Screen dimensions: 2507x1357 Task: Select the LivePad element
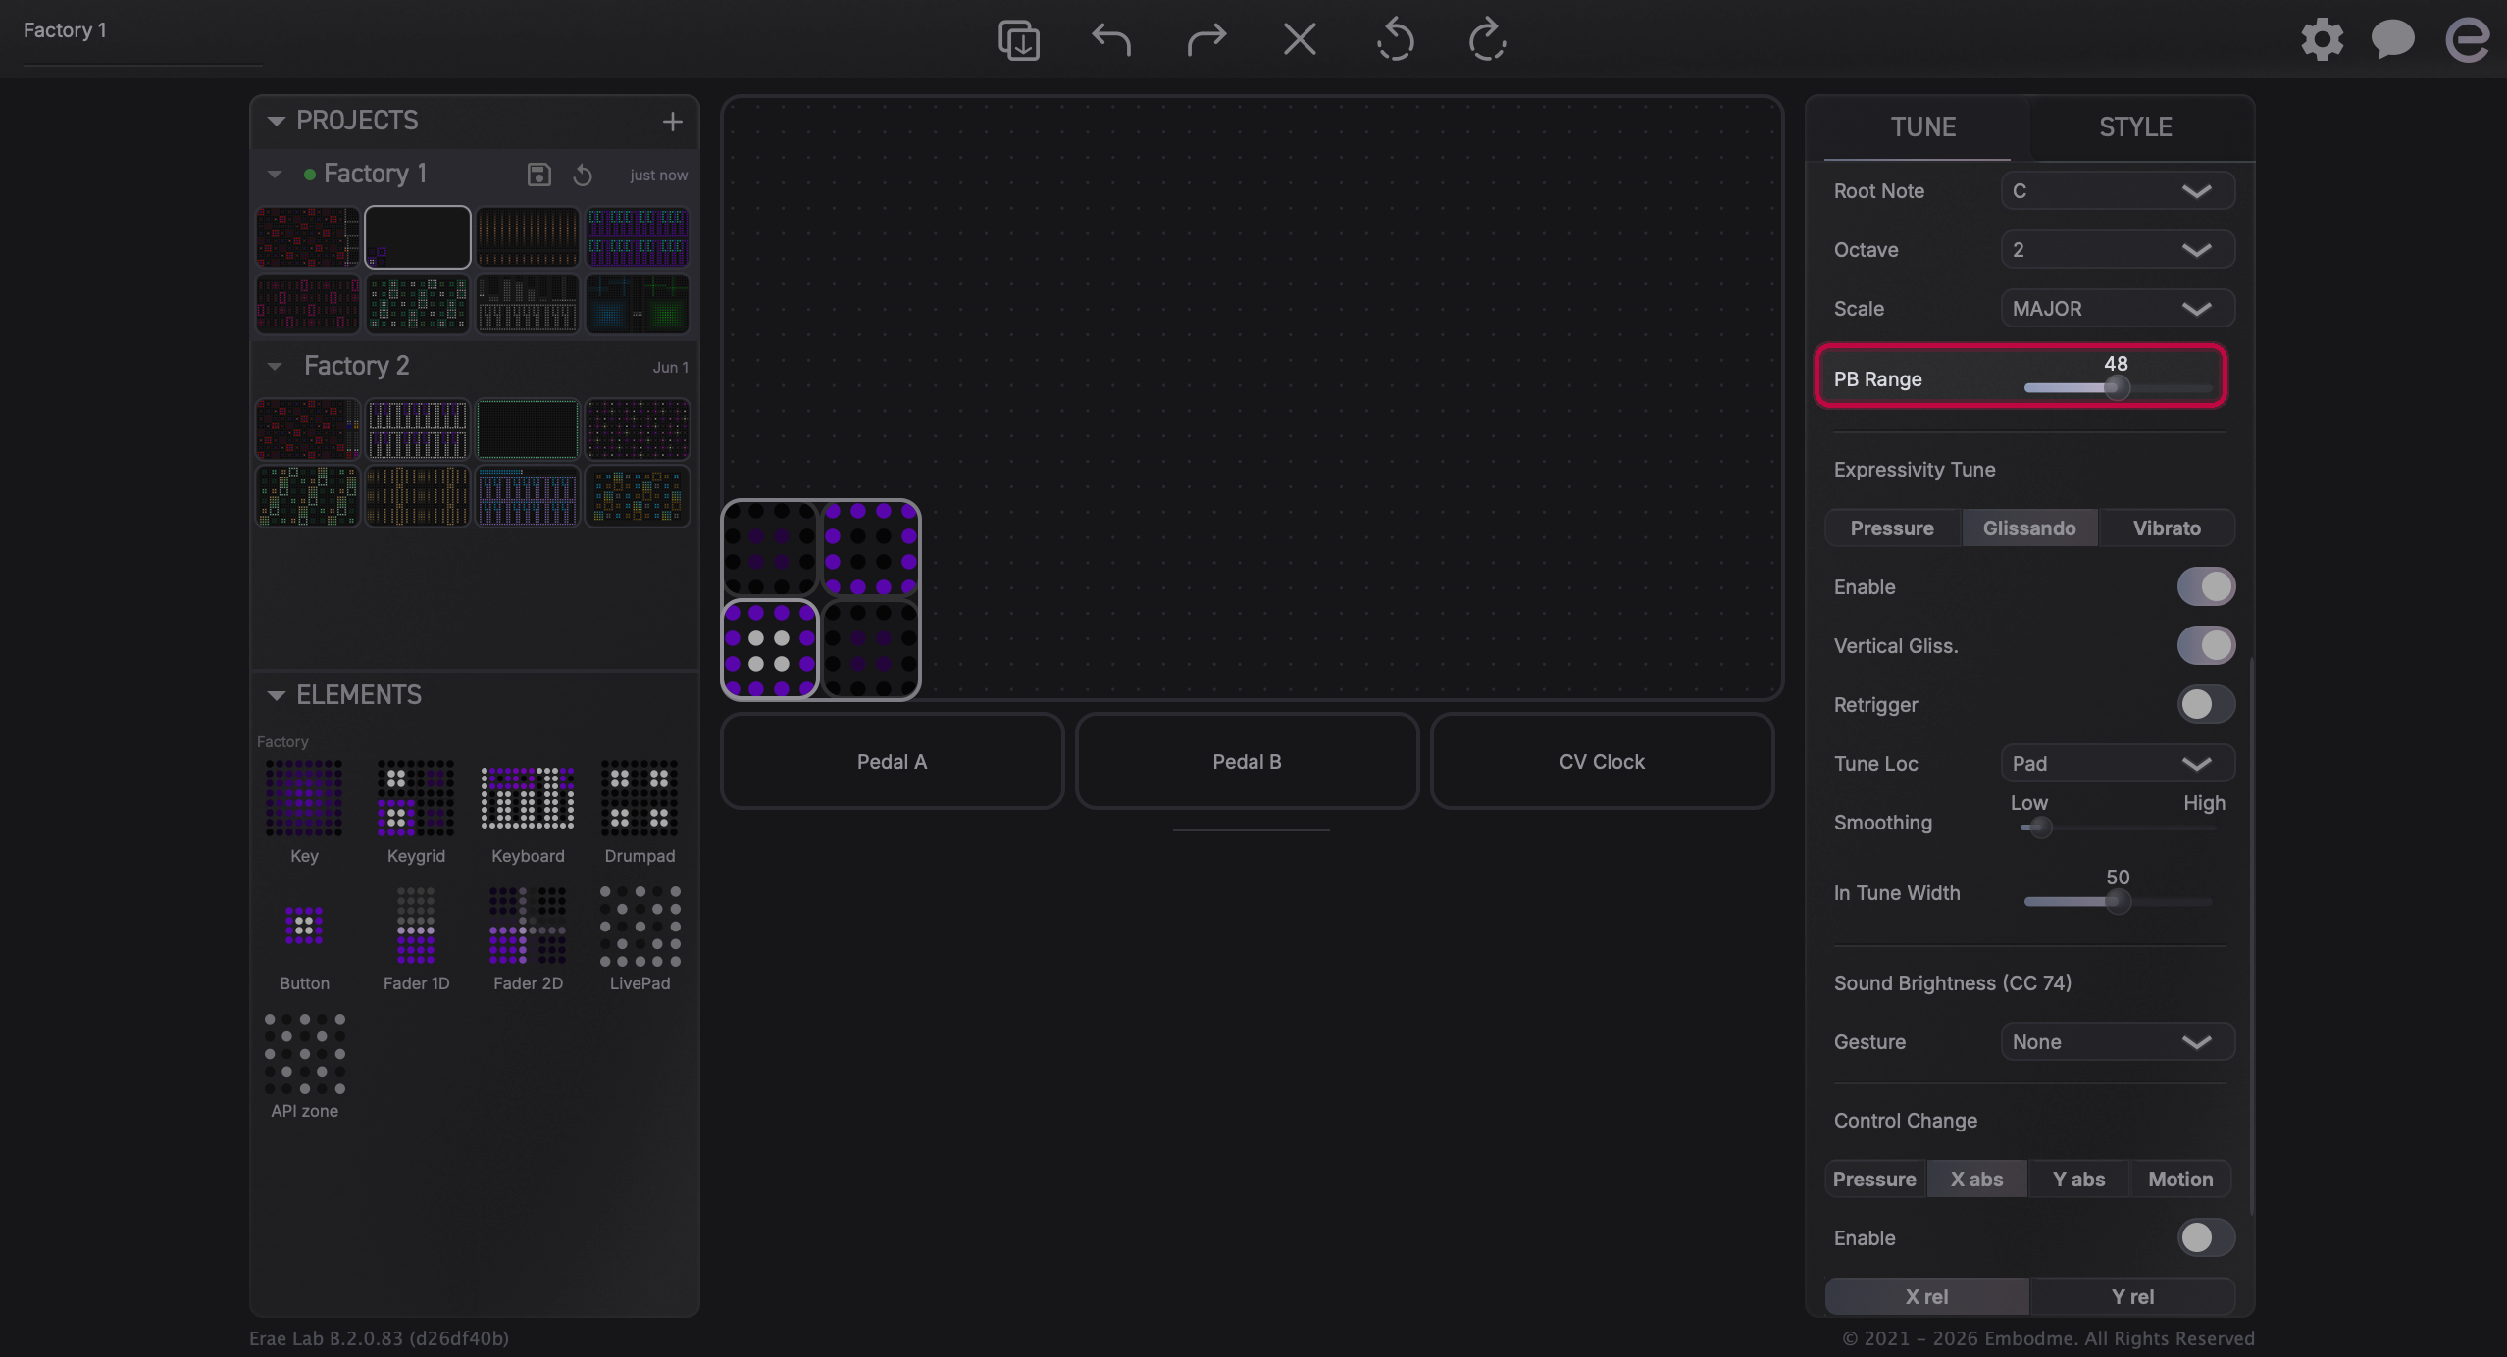pos(640,939)
